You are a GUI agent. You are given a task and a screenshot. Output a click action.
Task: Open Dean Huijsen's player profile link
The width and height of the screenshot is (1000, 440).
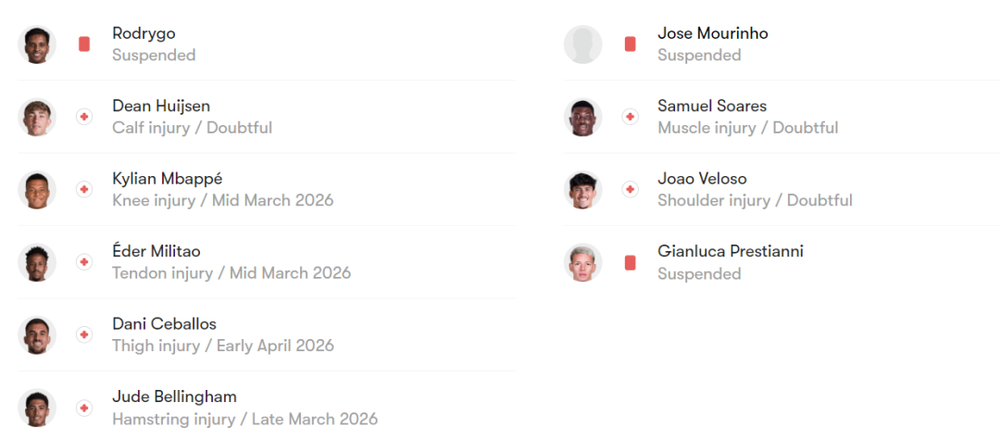(161, 106)
